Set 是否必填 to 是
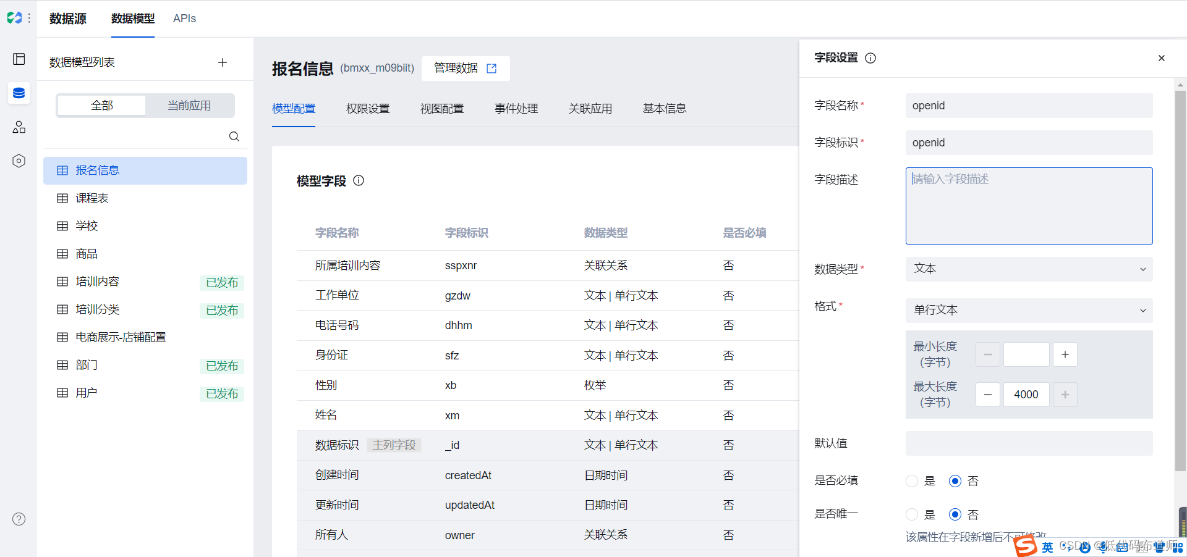This screenshot has height=557, width=1187. coord(912,481)
